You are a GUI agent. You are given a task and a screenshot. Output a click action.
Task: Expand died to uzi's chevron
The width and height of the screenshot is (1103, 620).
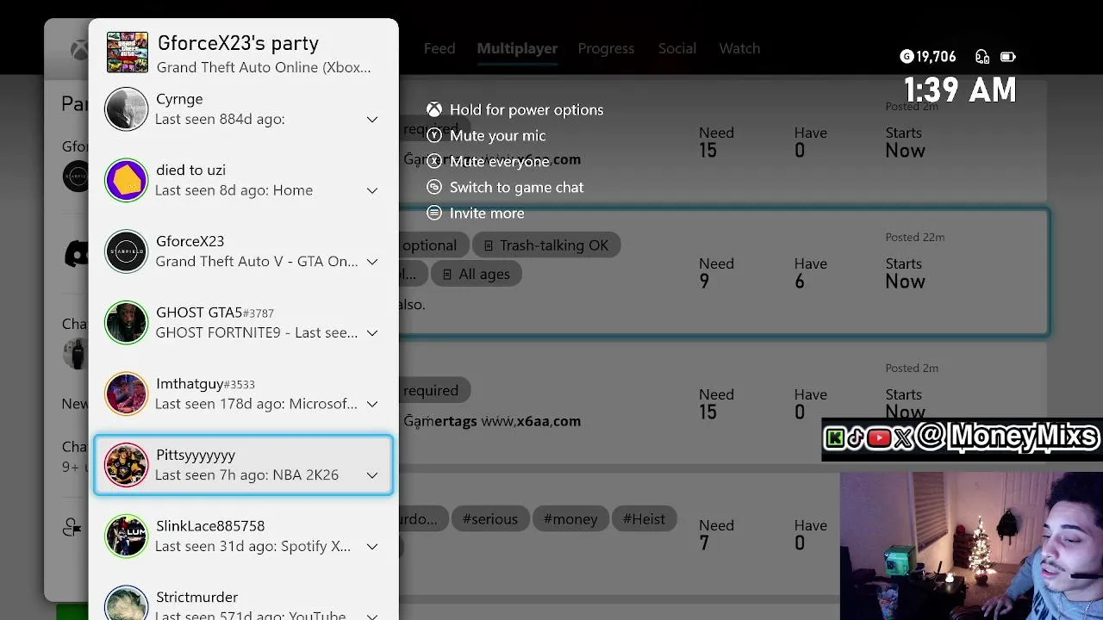pos(372,191)
